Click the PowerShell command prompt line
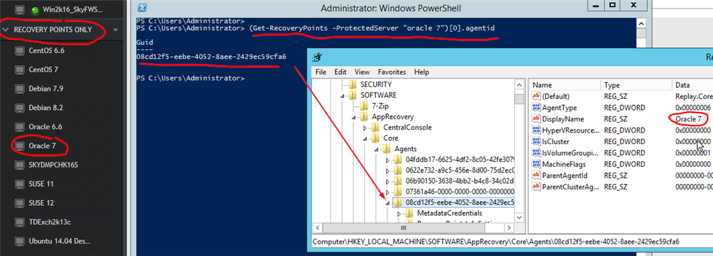The height and width of the screenshot is (256, 713). (191, 78)
